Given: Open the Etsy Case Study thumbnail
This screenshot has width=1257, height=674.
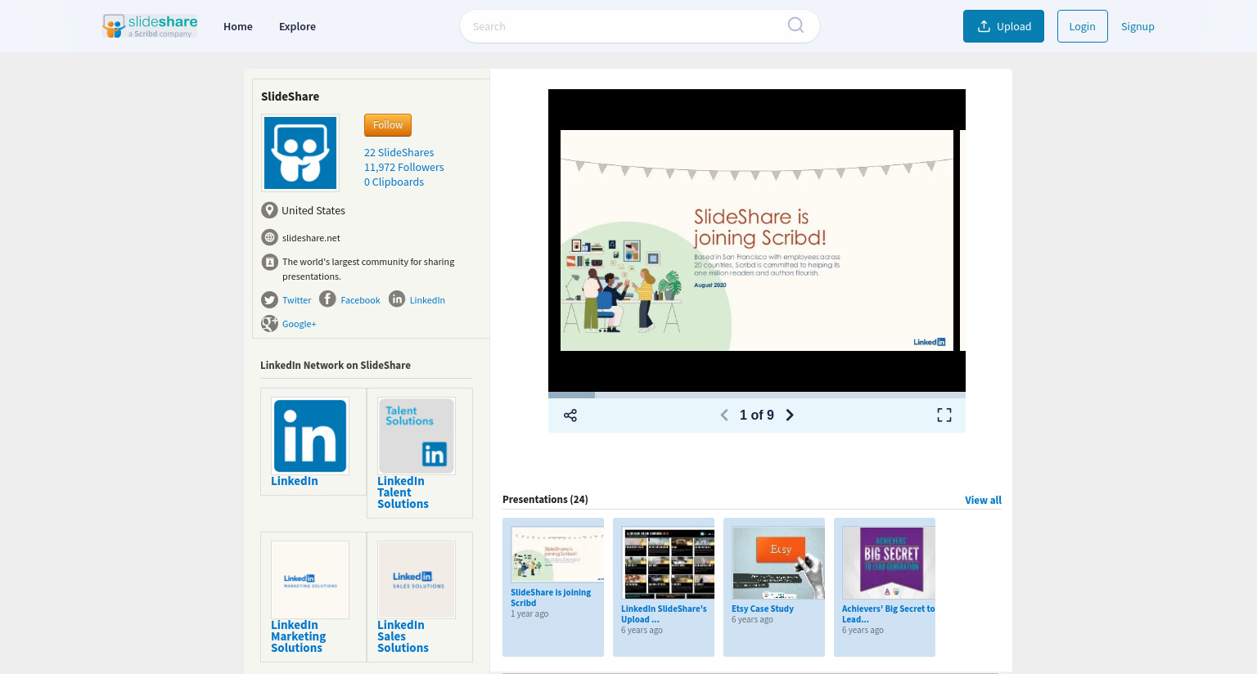Looking at the screenshot, I should point(778,564).
